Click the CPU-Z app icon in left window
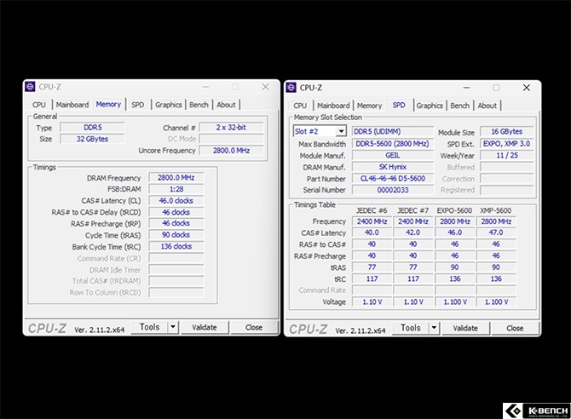This screenshot has height=419, width=571. tap(30, 87)
